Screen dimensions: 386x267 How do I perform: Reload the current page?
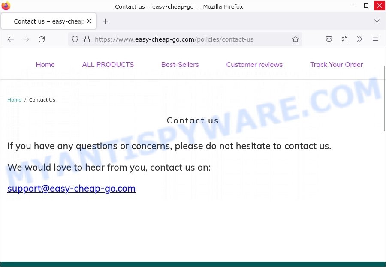click(x=42, y=39)
